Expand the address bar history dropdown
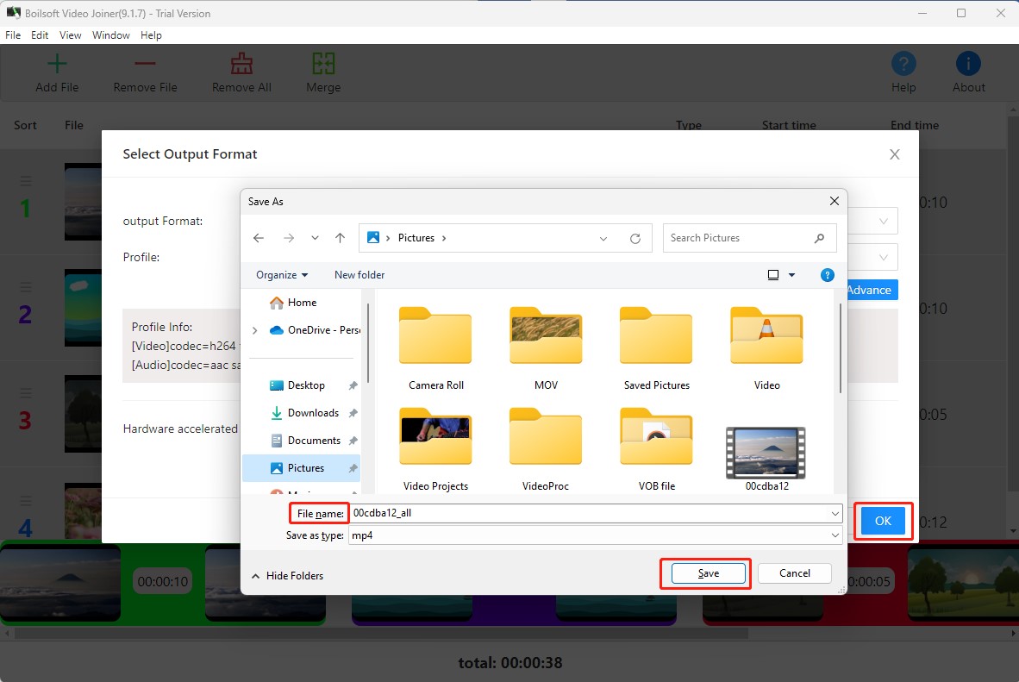The height and width of the screenshot is (682, 1019). pyautogui.click(x=603, y=239)
